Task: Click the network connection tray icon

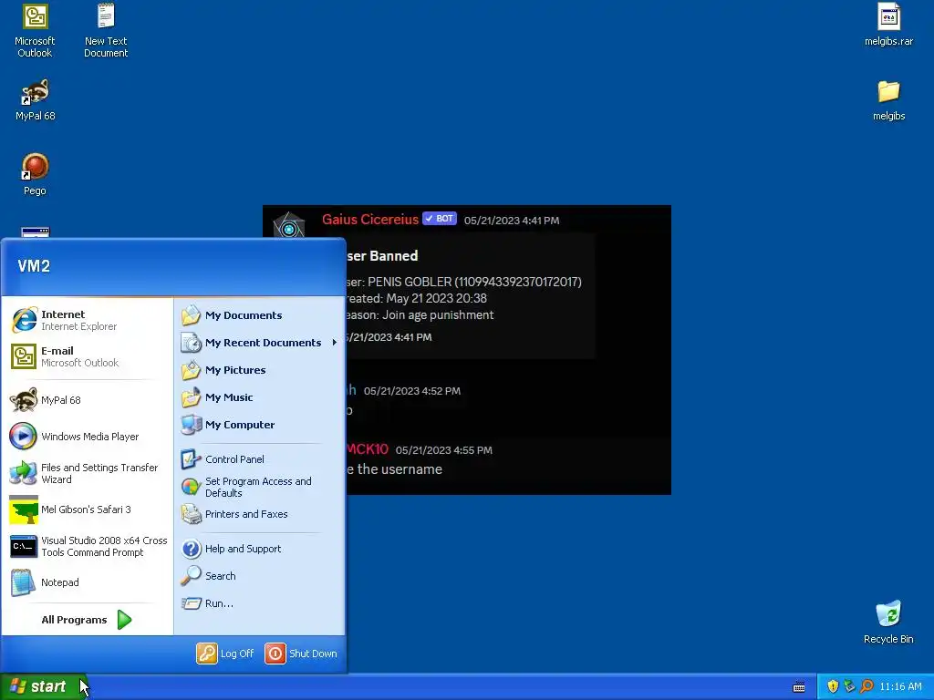Action: tap(849, 686)
